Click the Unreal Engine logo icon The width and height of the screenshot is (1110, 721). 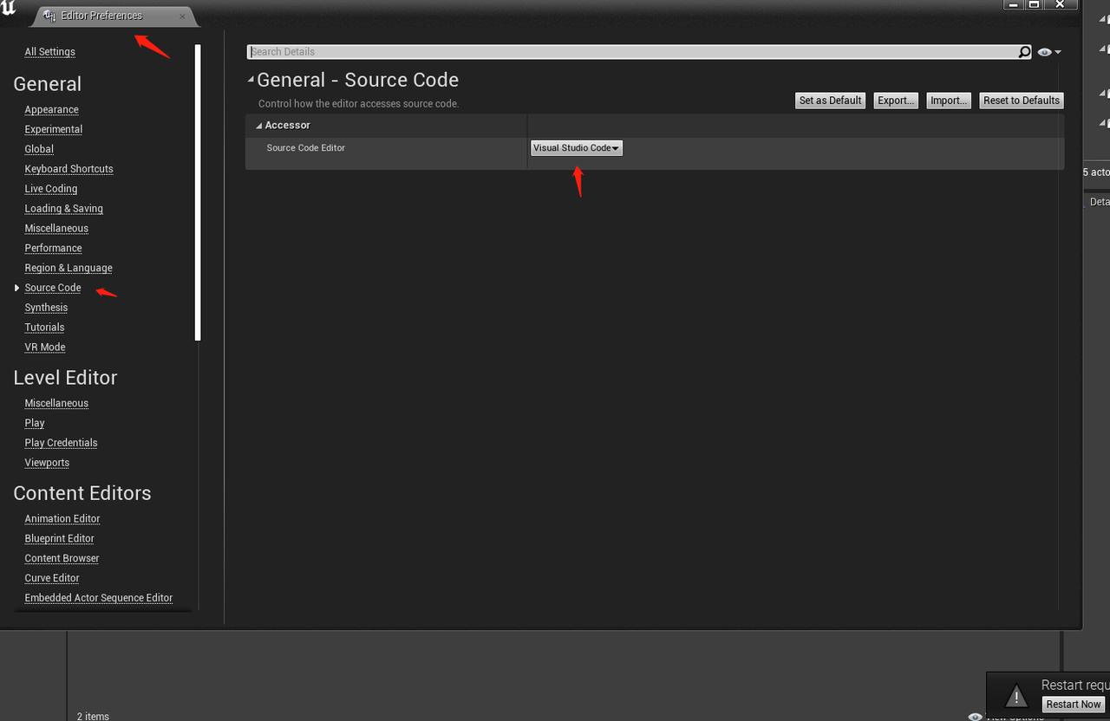tap(9, 10)
